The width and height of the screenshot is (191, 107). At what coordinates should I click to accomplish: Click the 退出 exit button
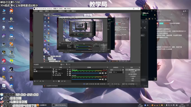[x=133, y=81]
